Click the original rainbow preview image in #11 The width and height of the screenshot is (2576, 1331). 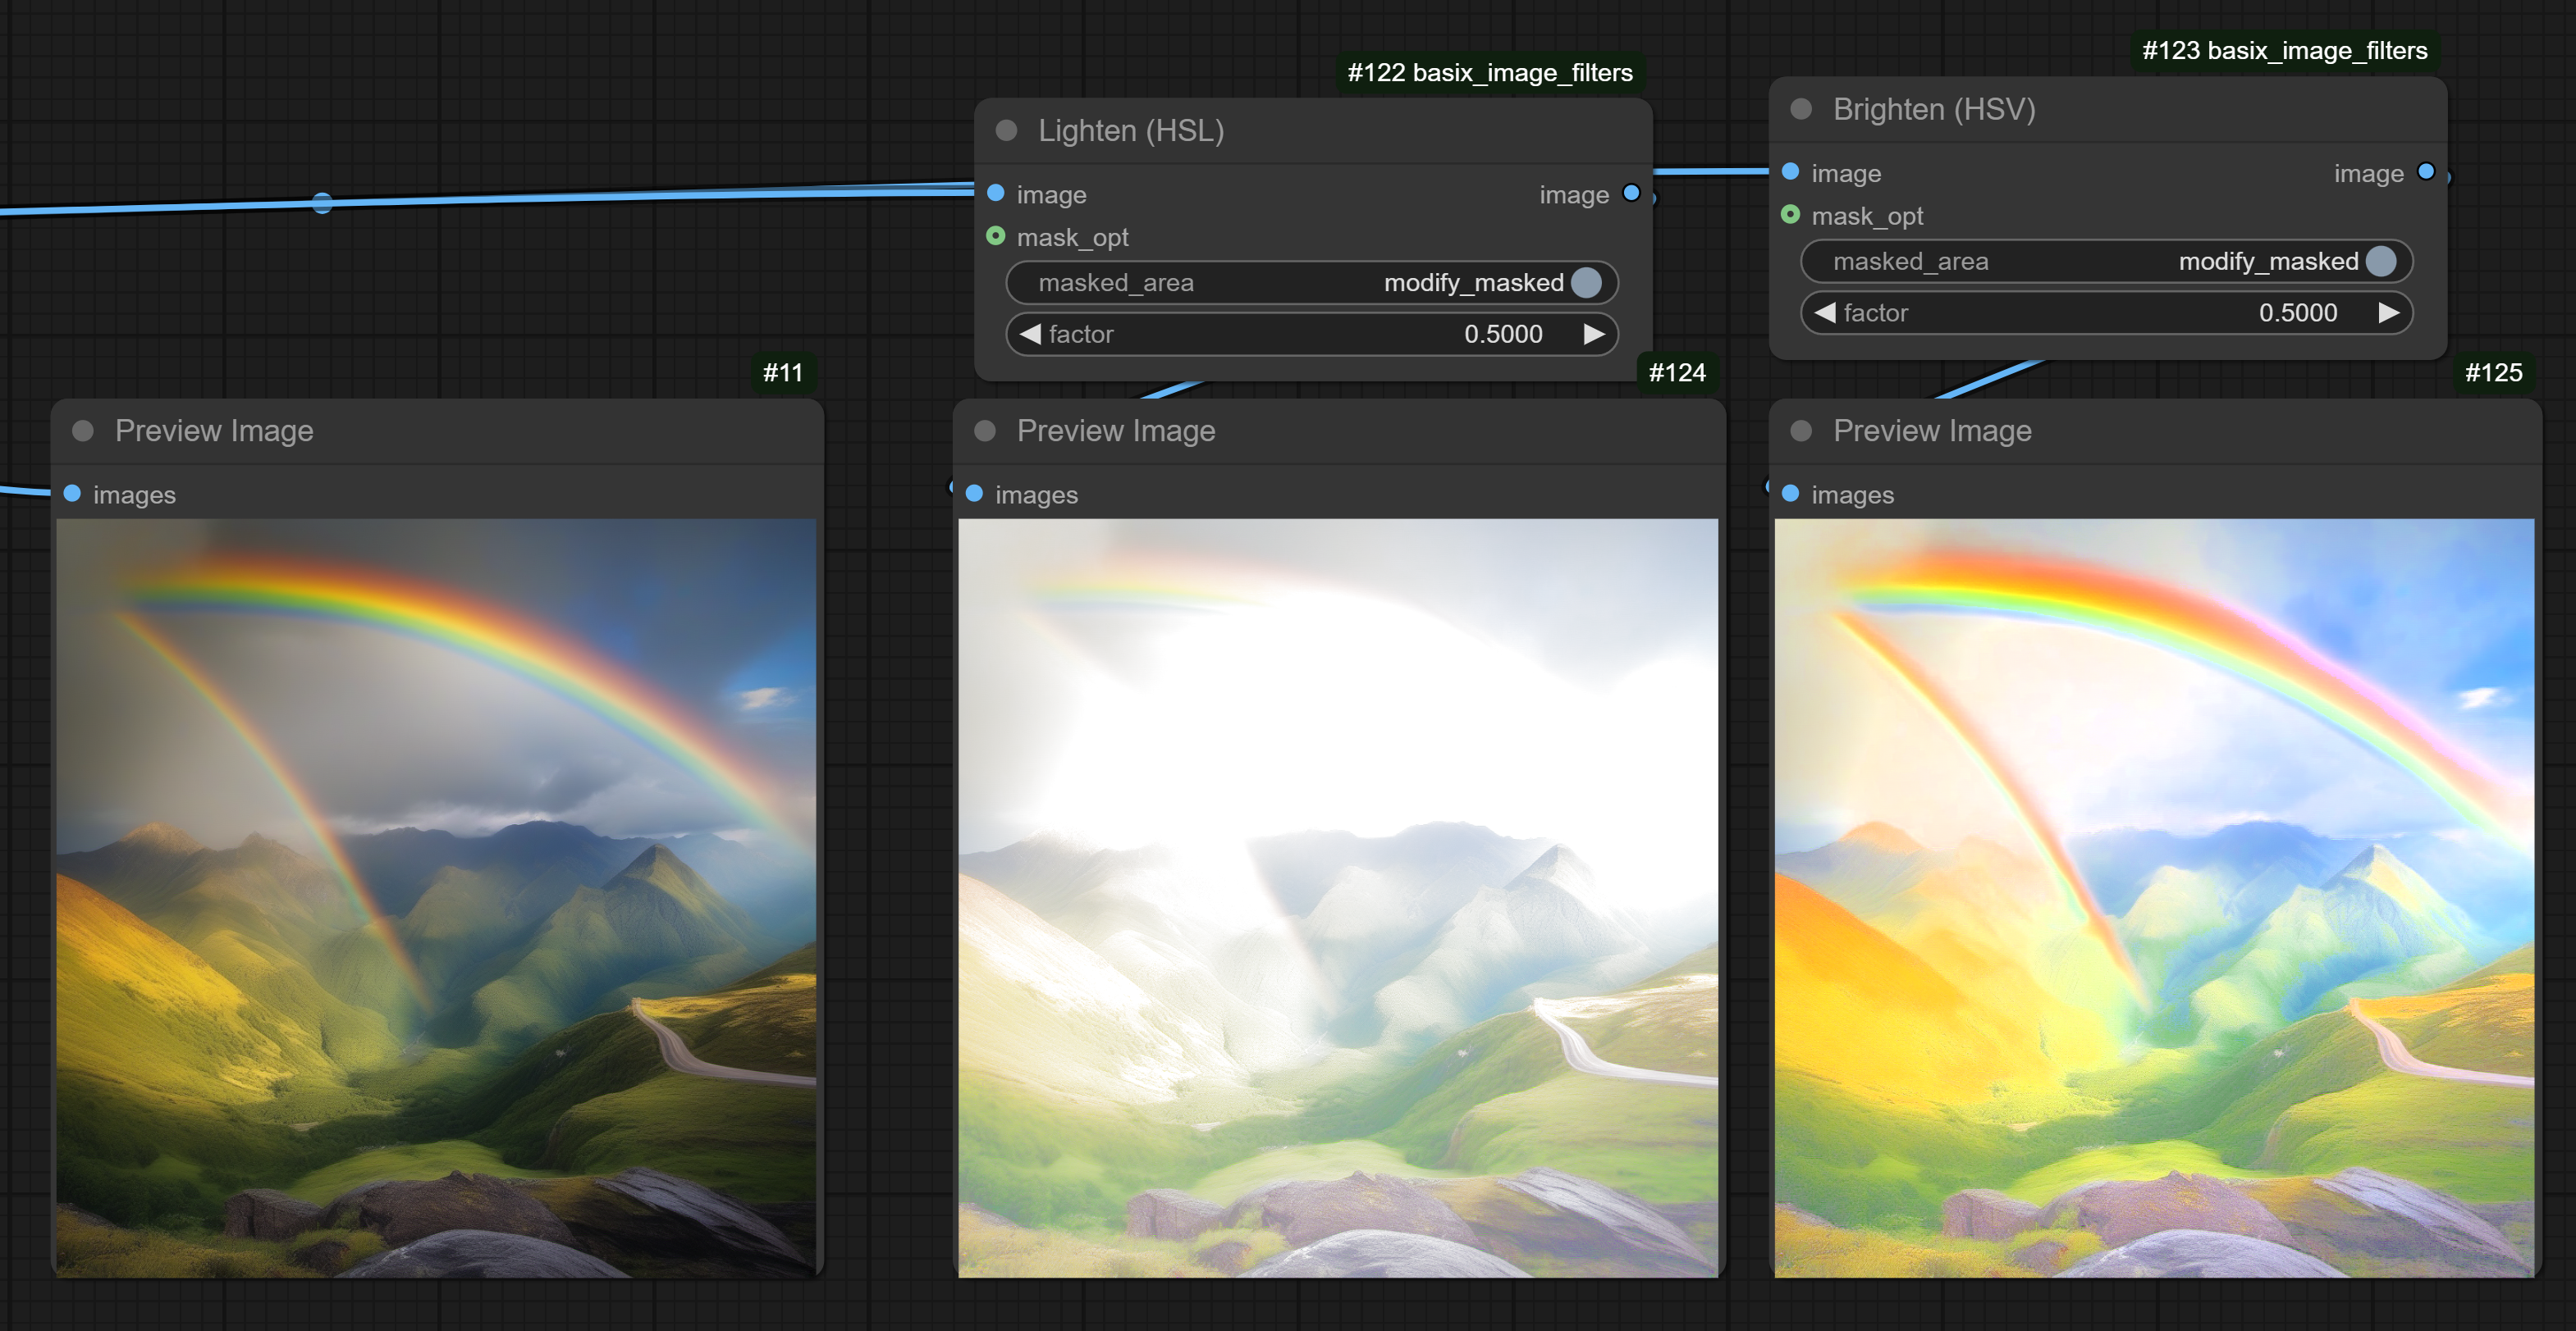[x=436, y=897]
